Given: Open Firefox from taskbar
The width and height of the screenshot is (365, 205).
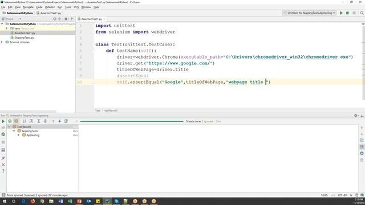Looking at the screenshot, I should [33, 201].
